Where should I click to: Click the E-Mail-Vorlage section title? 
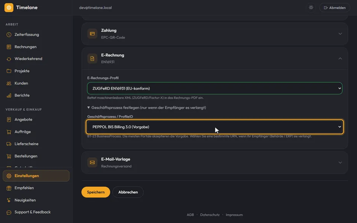click(116, 159)
